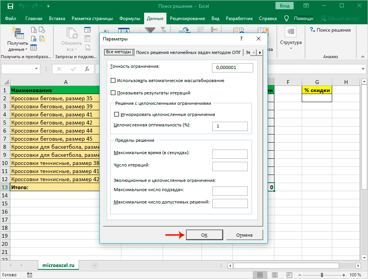Viewport: 368px width, 279px height.
Task: Add a new sheet with plus icon
Action: click(95, 265)
